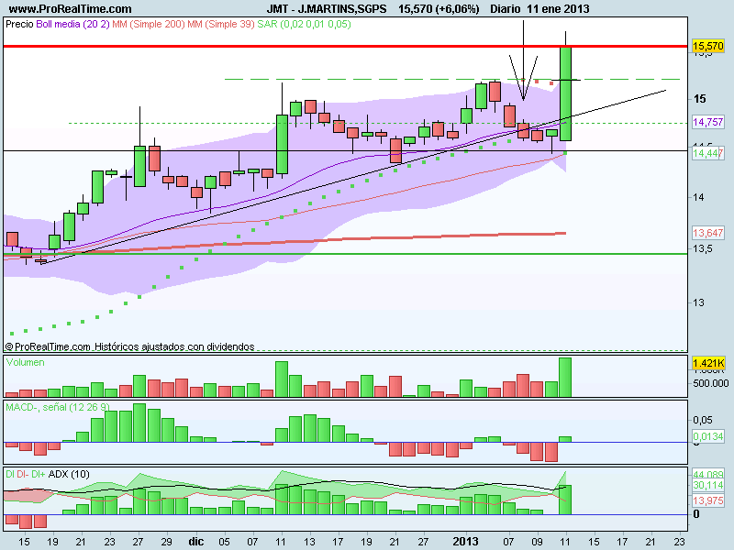Click the 500.000 volume axis label

[710, 383]
